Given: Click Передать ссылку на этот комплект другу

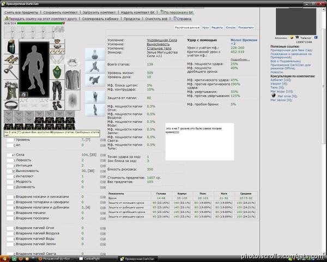Looking at the screenshot, I should tap(41, 19).
